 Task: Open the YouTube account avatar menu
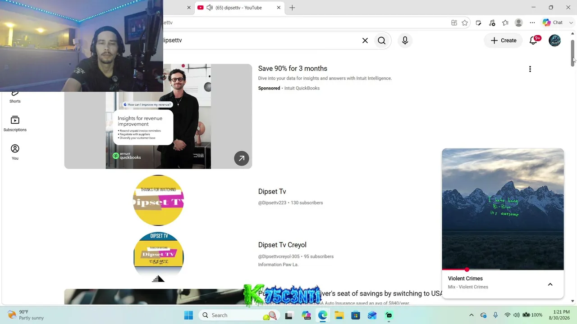554,40
